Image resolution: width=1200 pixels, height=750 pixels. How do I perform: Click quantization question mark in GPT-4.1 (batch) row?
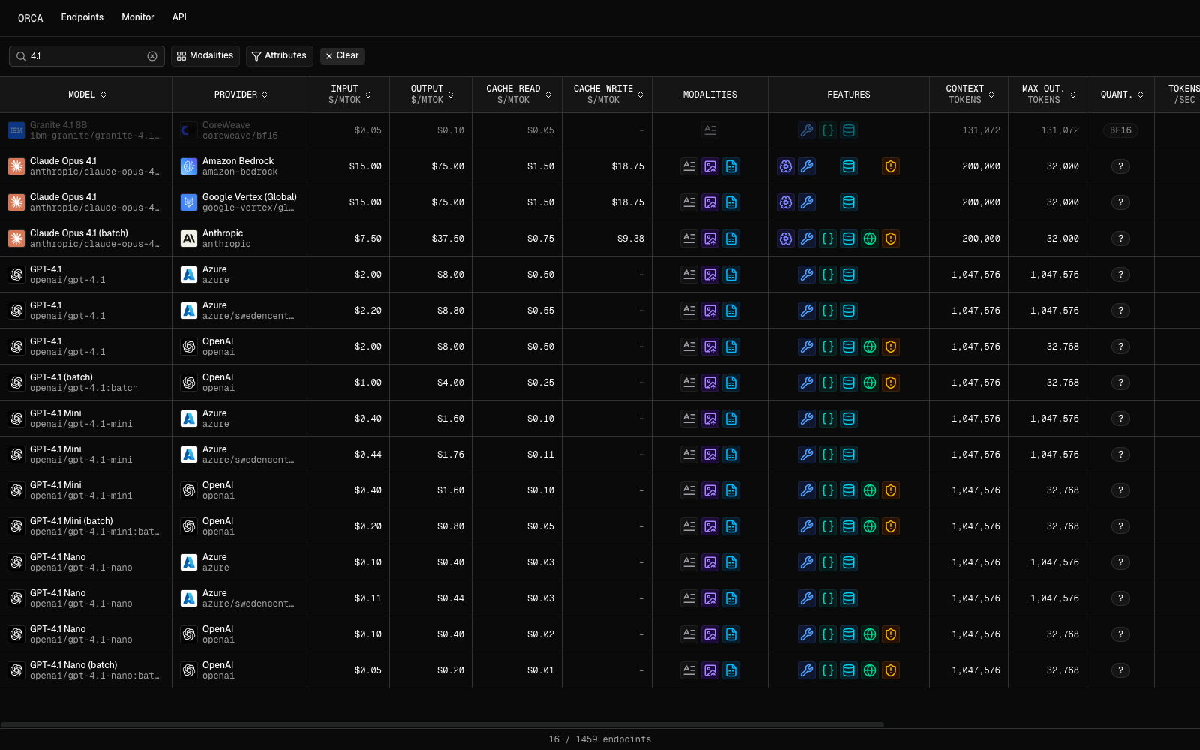(x=1120, y=382)
